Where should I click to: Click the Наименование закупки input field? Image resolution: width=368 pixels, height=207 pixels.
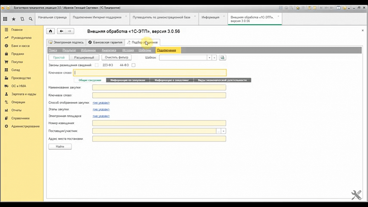(x=159, y=87)
